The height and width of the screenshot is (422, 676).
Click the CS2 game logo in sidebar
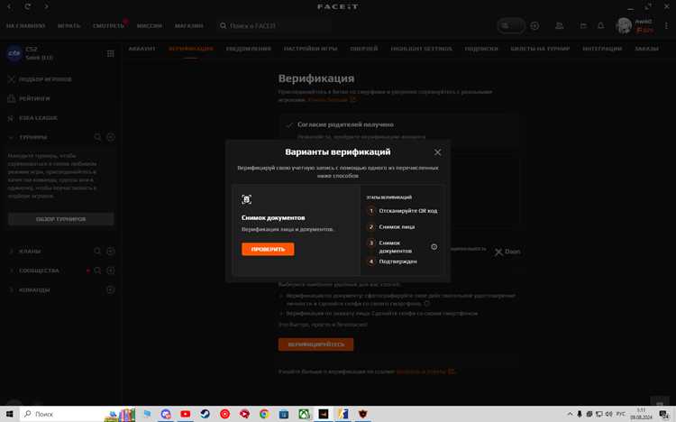[14, 53]
